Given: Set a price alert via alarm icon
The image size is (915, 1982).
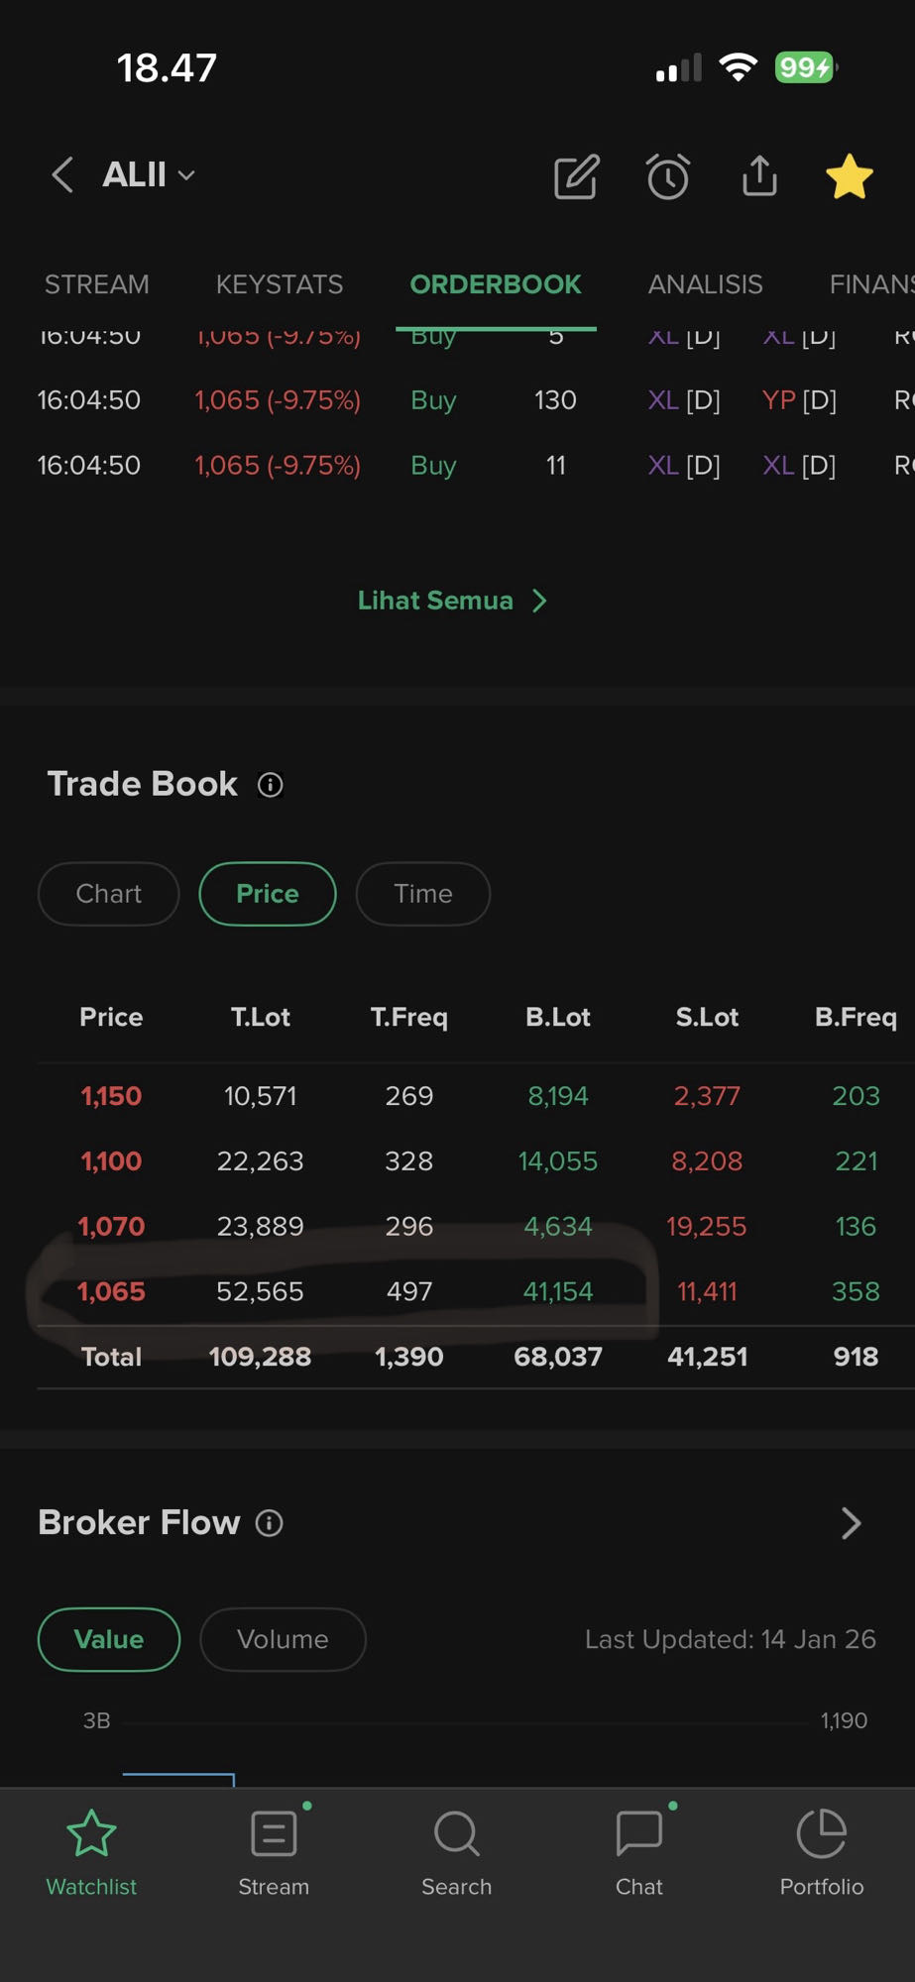Looking at the screenshot, I should coord(668,177).
